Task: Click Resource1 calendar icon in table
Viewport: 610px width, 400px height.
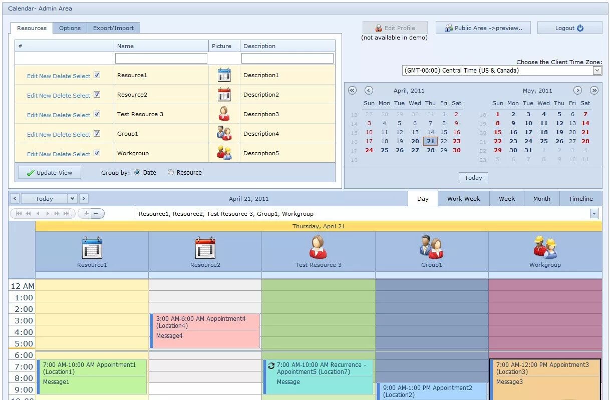Action: click(224, 75)
